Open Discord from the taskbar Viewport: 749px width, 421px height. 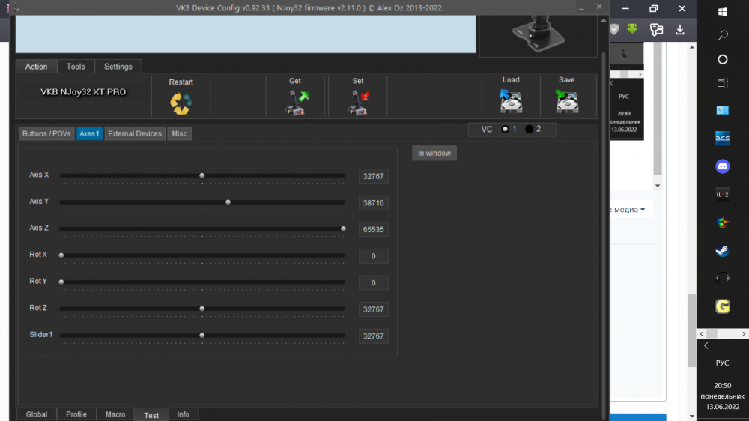722,166
